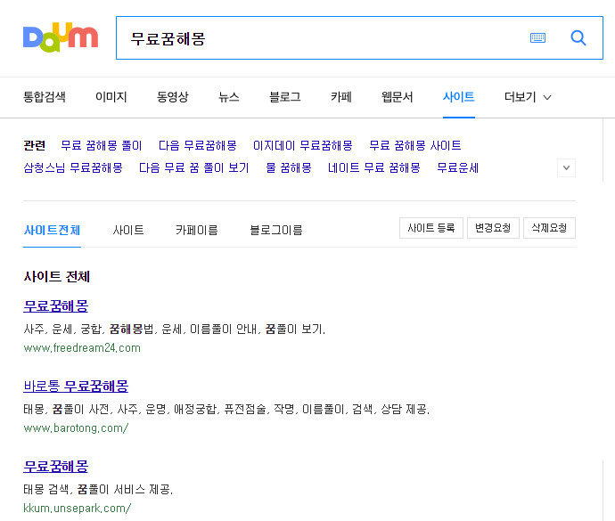Switch to the 동영상 tab
Image resolution: width=615 pixels, height=521 pixels.
pyautogui.click(x=173, y=97)
